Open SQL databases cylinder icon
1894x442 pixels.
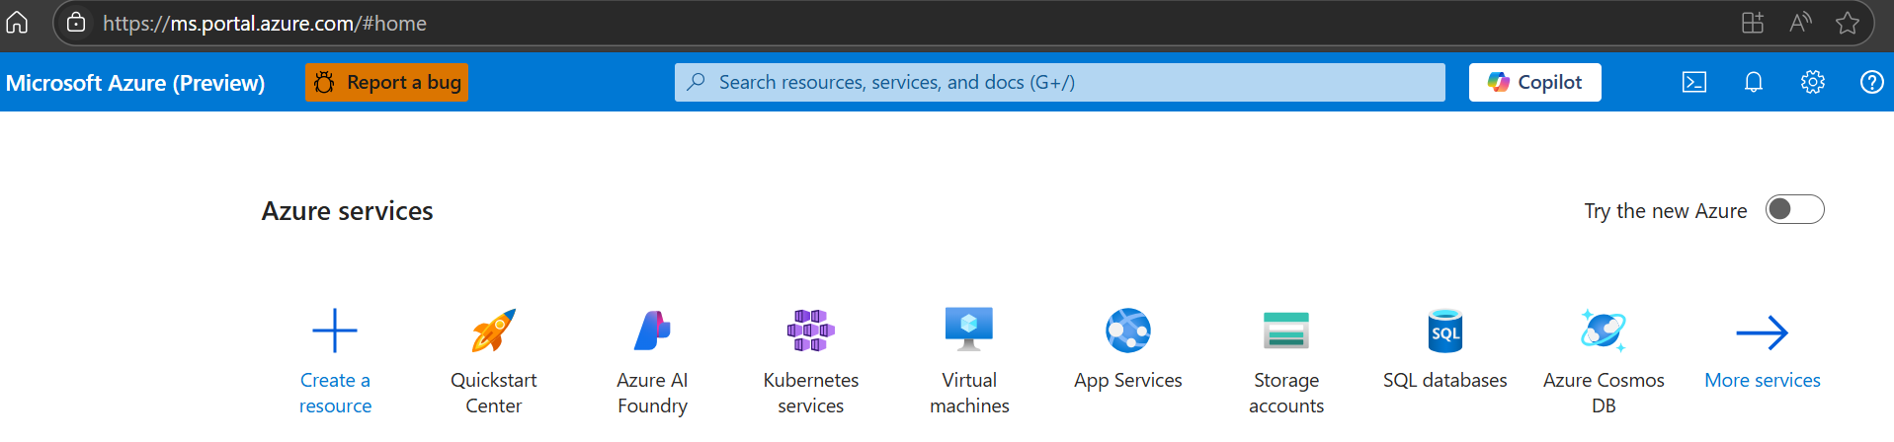pyautogui.click(x=1445, y=331)
